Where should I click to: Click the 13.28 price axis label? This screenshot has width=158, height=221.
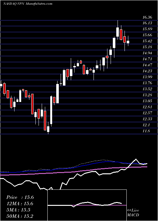pyautogui.click(x=147, y=95)
